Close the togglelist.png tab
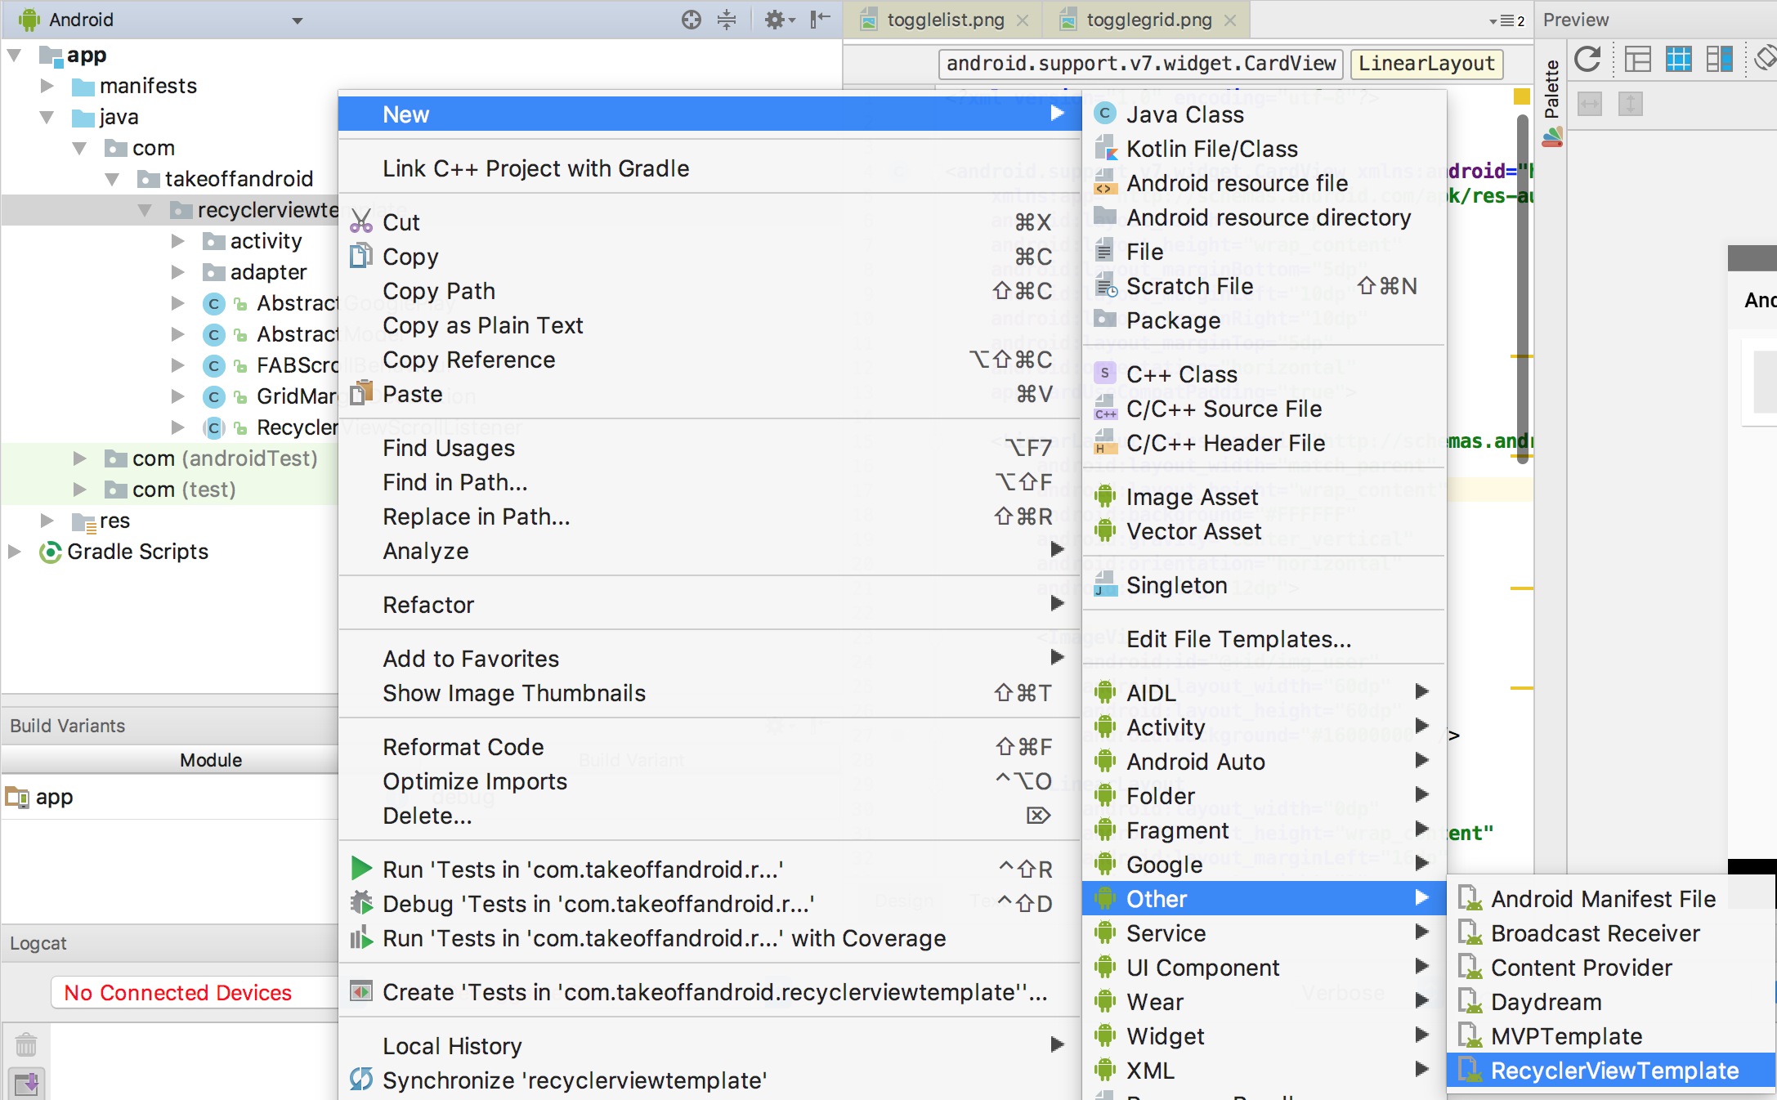 click(x=1023, y=20)
